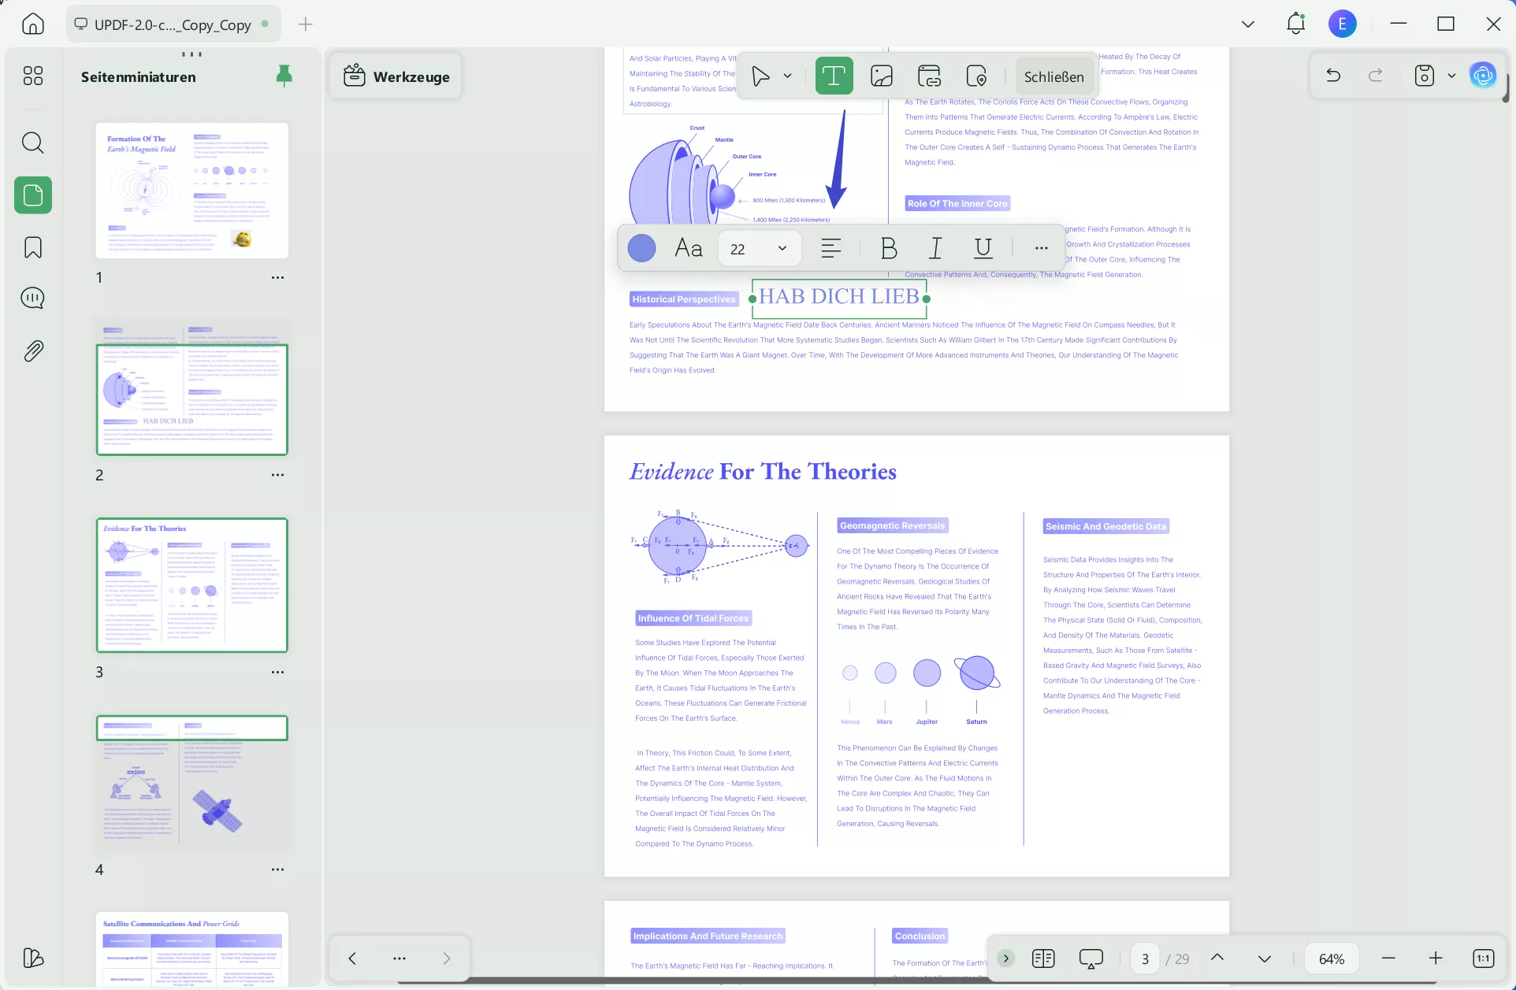
Task: Undo the last action
Action: (1333, 76)
